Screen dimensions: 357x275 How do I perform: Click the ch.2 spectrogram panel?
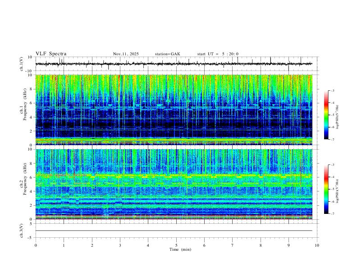click(x=174, y=184)
